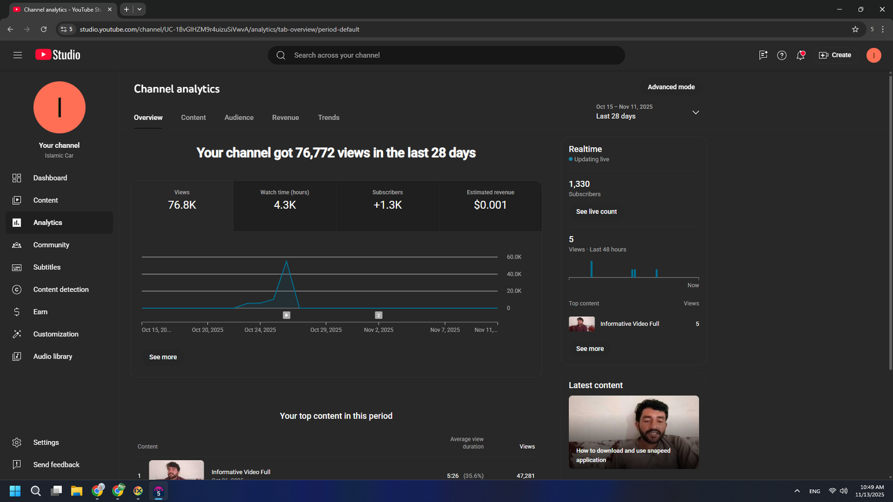
Task: Open the hamburger navigation menu
Action: click(x=17, y=55)
